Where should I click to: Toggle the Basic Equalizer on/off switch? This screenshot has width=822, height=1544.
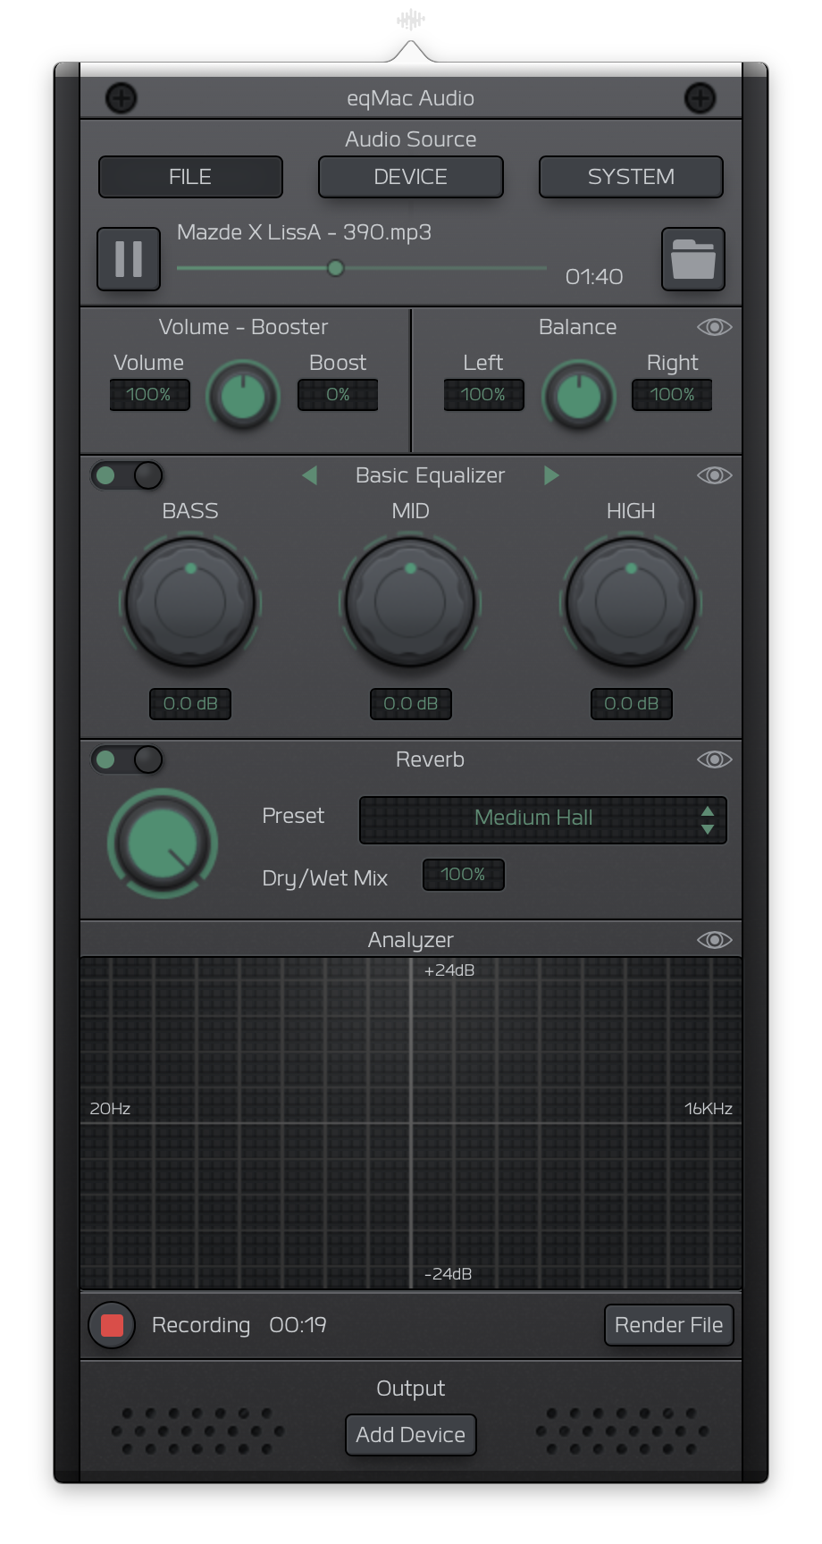[x=127, y=475]
